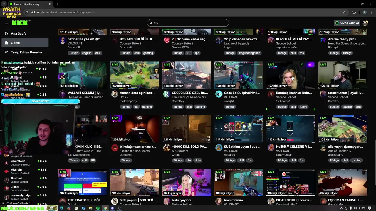Viewport: 376px width, 211px height.
Task: Open Spotify from taskbar
Action: click(x=98, y=208)
